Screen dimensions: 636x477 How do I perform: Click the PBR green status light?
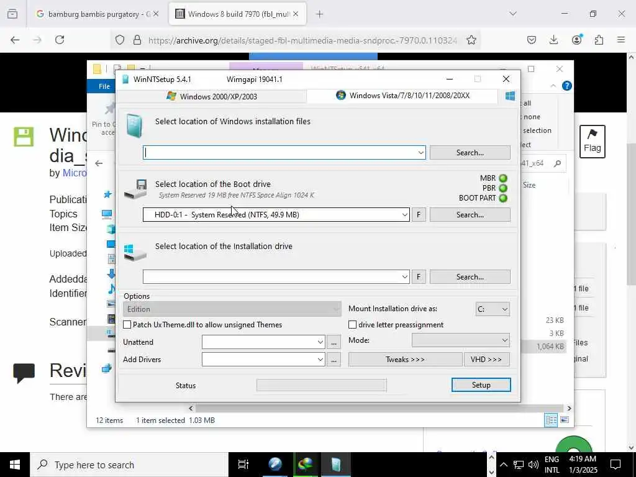(503, 188)
